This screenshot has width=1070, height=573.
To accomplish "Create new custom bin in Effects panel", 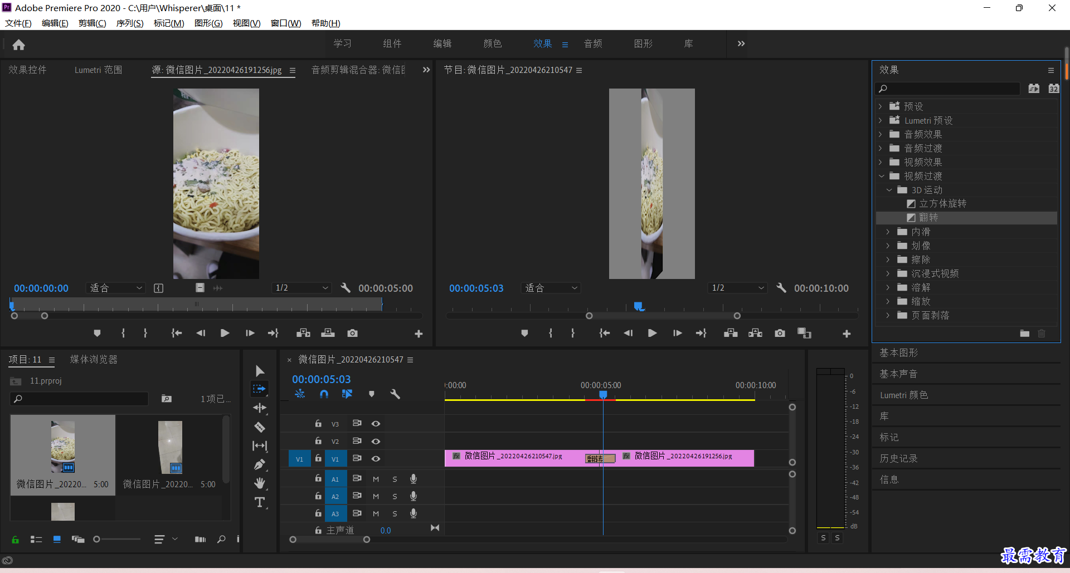I will pos(1024,333).
